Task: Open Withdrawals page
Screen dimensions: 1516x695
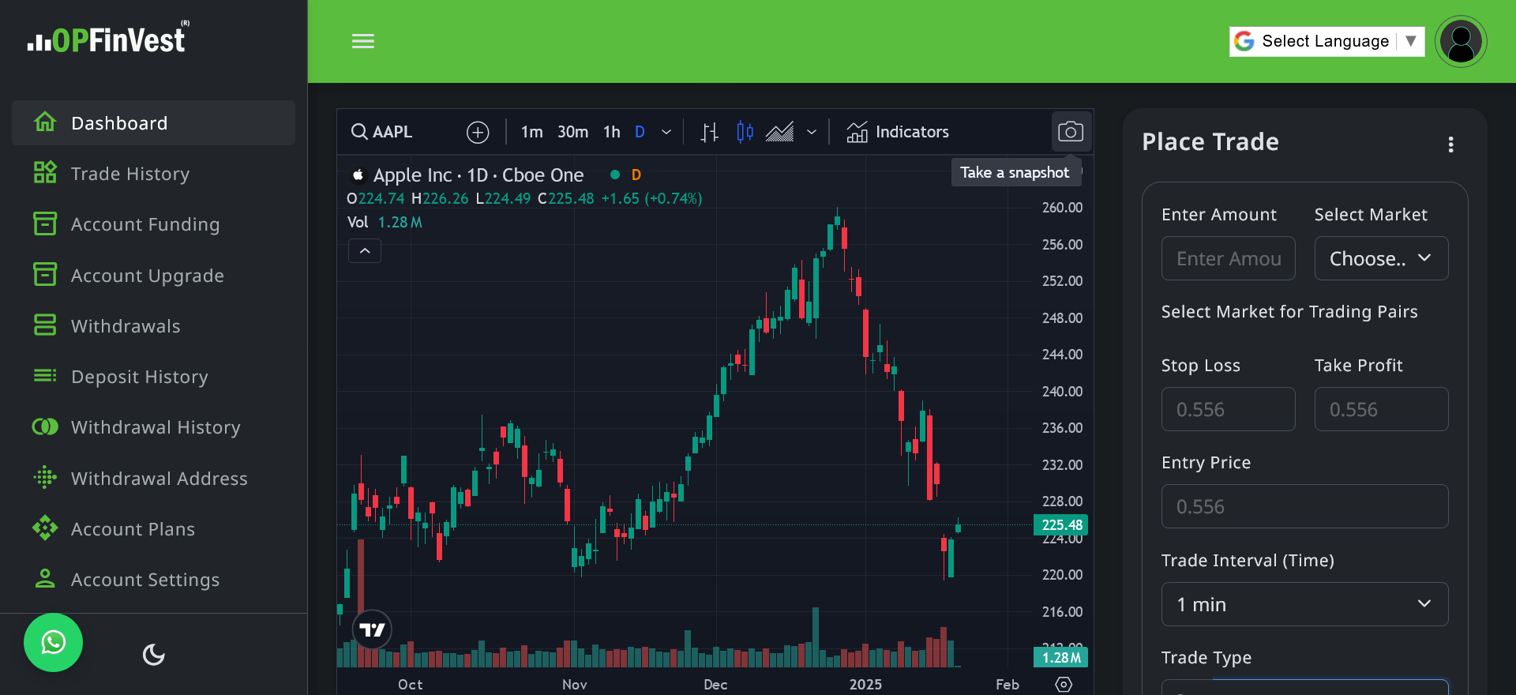Action: [x=153, y=325]
